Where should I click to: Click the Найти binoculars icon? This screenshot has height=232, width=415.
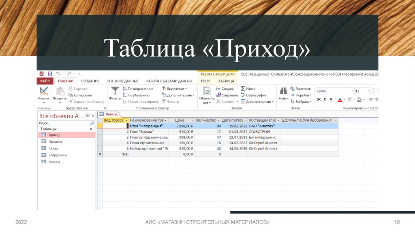point(283,91)
